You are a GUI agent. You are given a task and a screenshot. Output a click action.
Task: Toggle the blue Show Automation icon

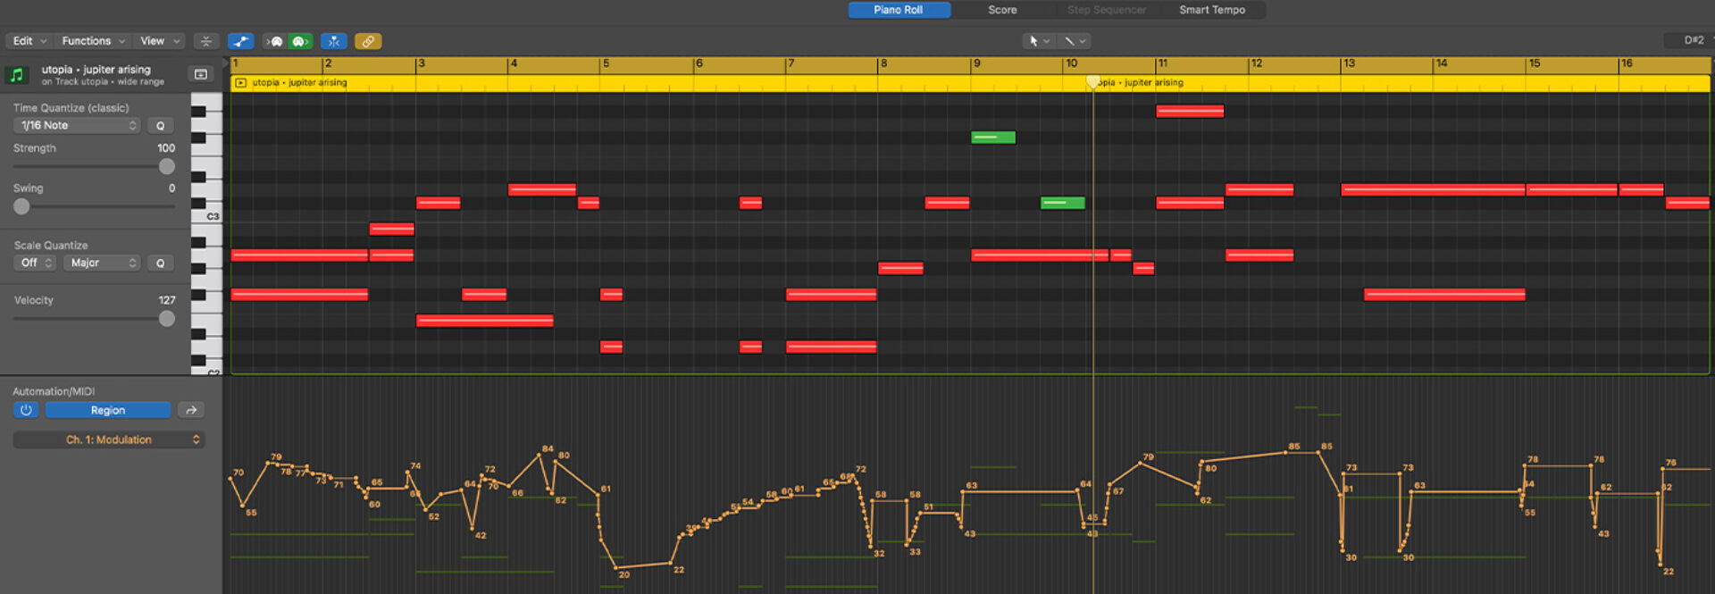[241, 41]
